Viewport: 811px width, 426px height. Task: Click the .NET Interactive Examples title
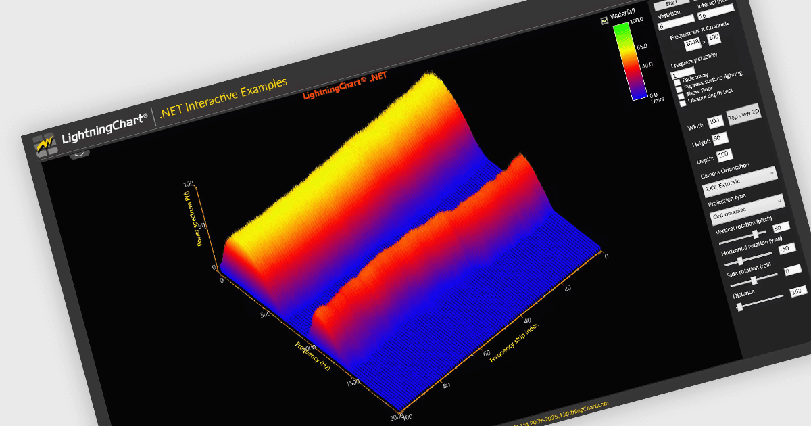point(224,99)
